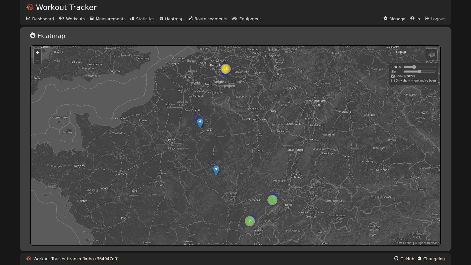Screen dimensions: 471x265
Task: Open the Manage settings page
Action: click(x=394, y=19)
